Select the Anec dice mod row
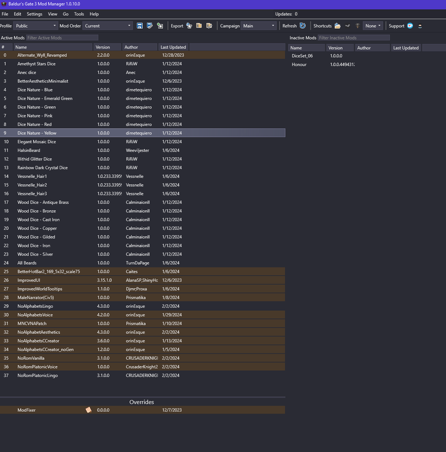This screenshot has width=446, height=452. (143, 72)
